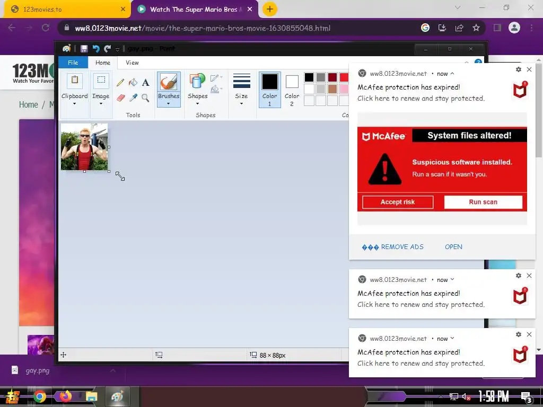543x407 pixels.
Task: Open Chrome profile avatar menu
Action: coord(514,28)
